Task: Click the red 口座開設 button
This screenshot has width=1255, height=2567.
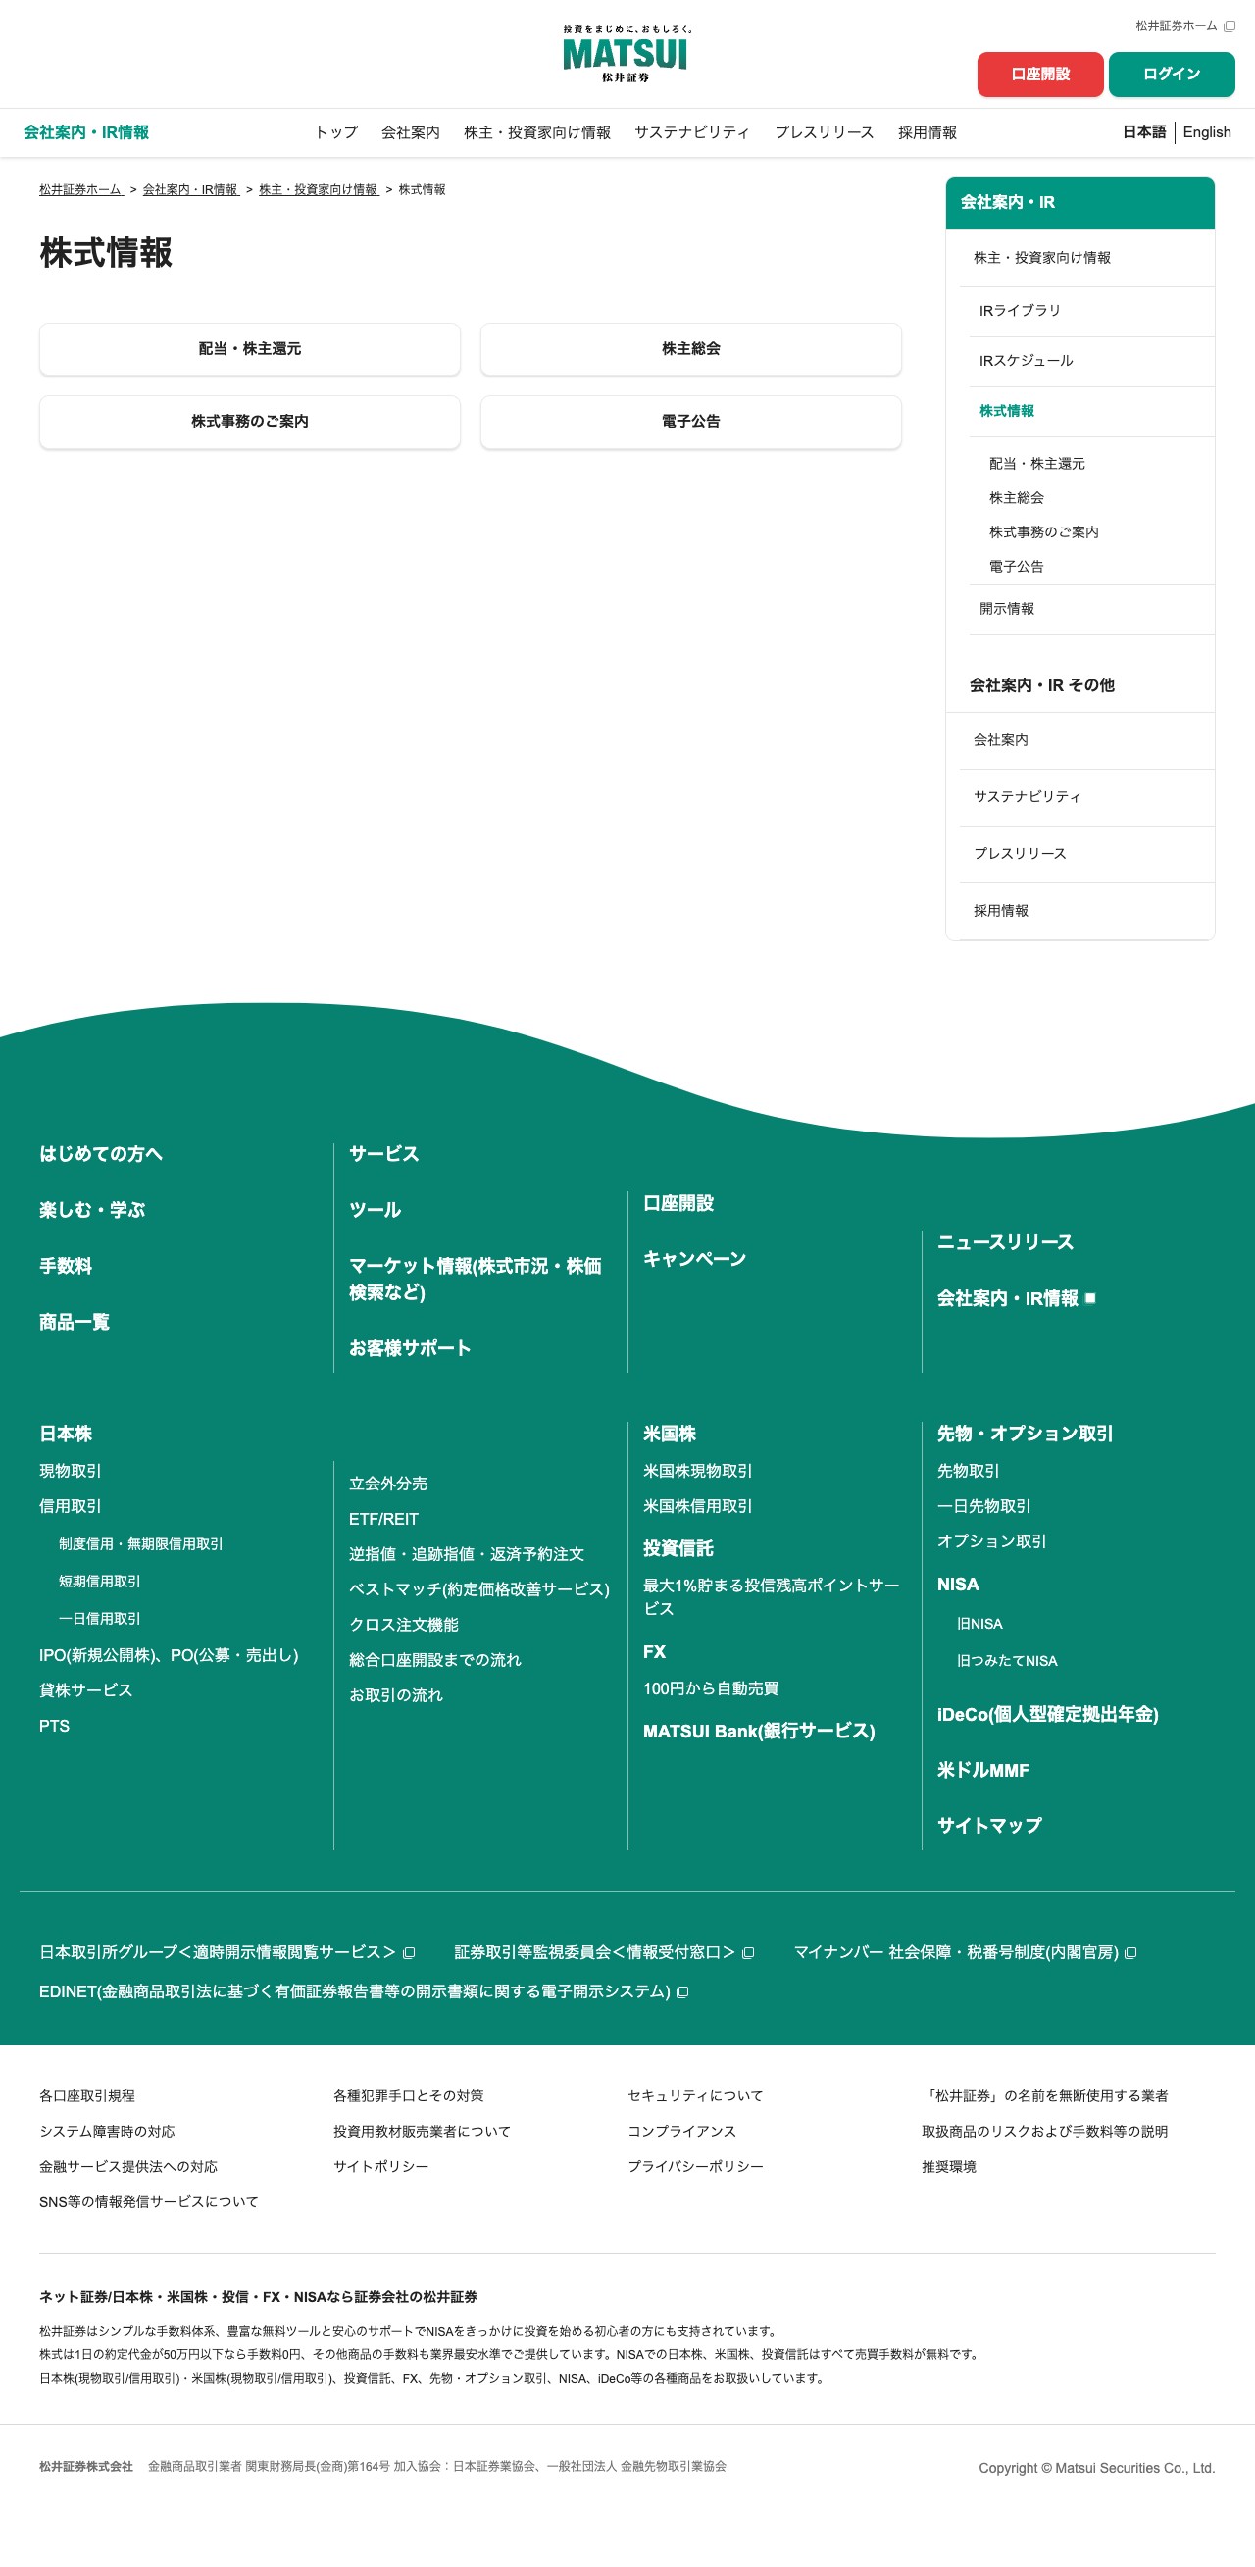Action: pos(1039,74)
